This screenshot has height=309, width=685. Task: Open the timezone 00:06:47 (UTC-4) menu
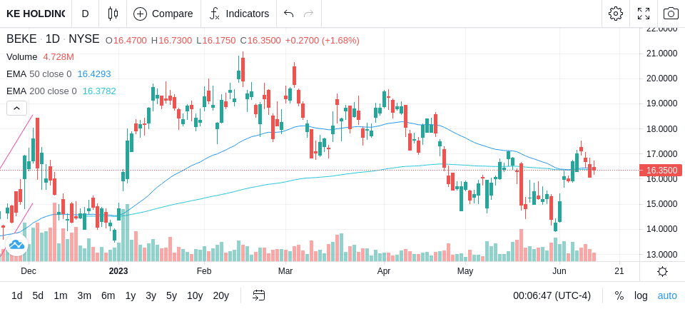552,295
